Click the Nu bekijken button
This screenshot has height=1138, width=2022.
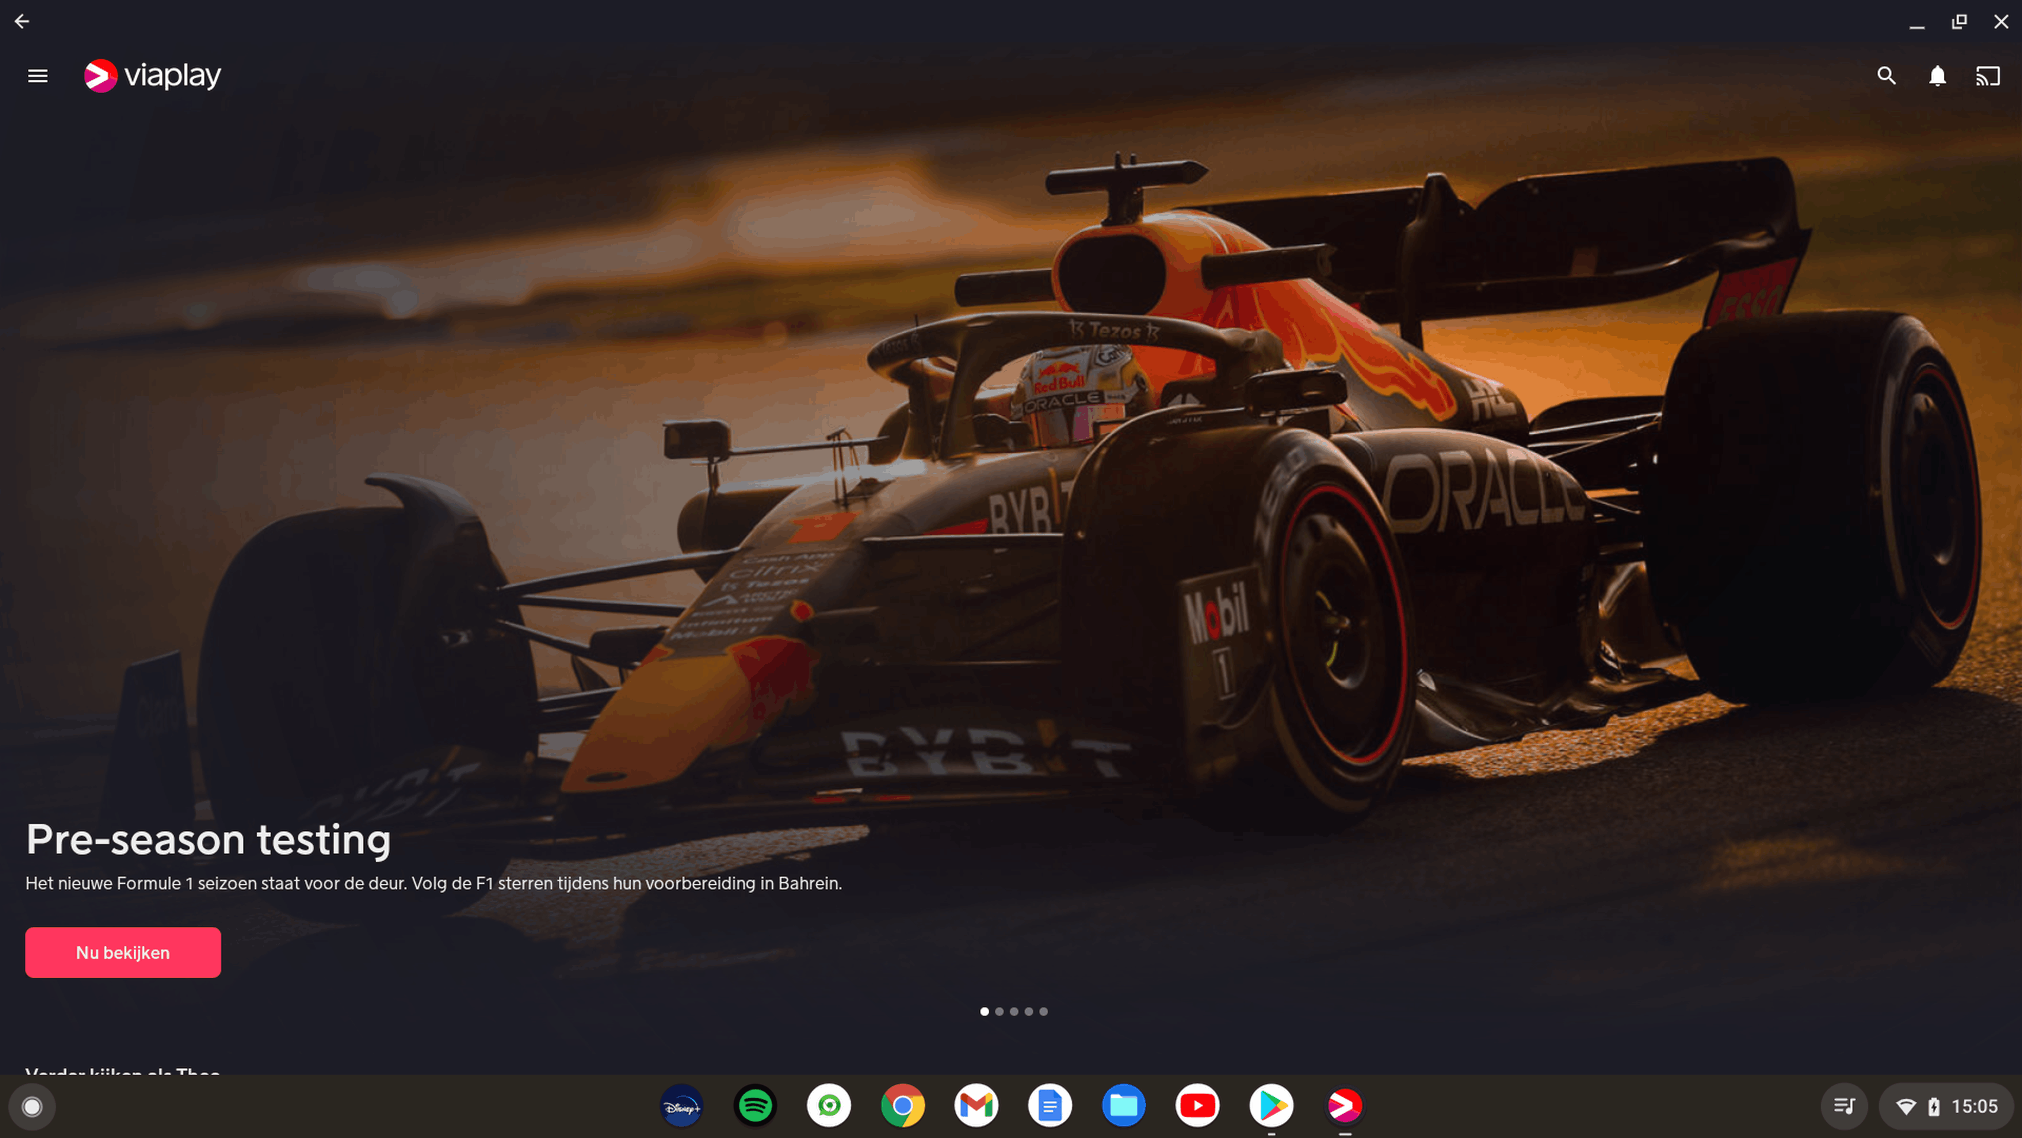coord(123,952)
